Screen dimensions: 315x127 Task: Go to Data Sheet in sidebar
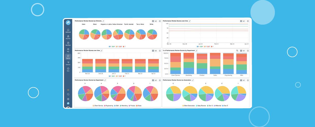click(x=68, y=43)
